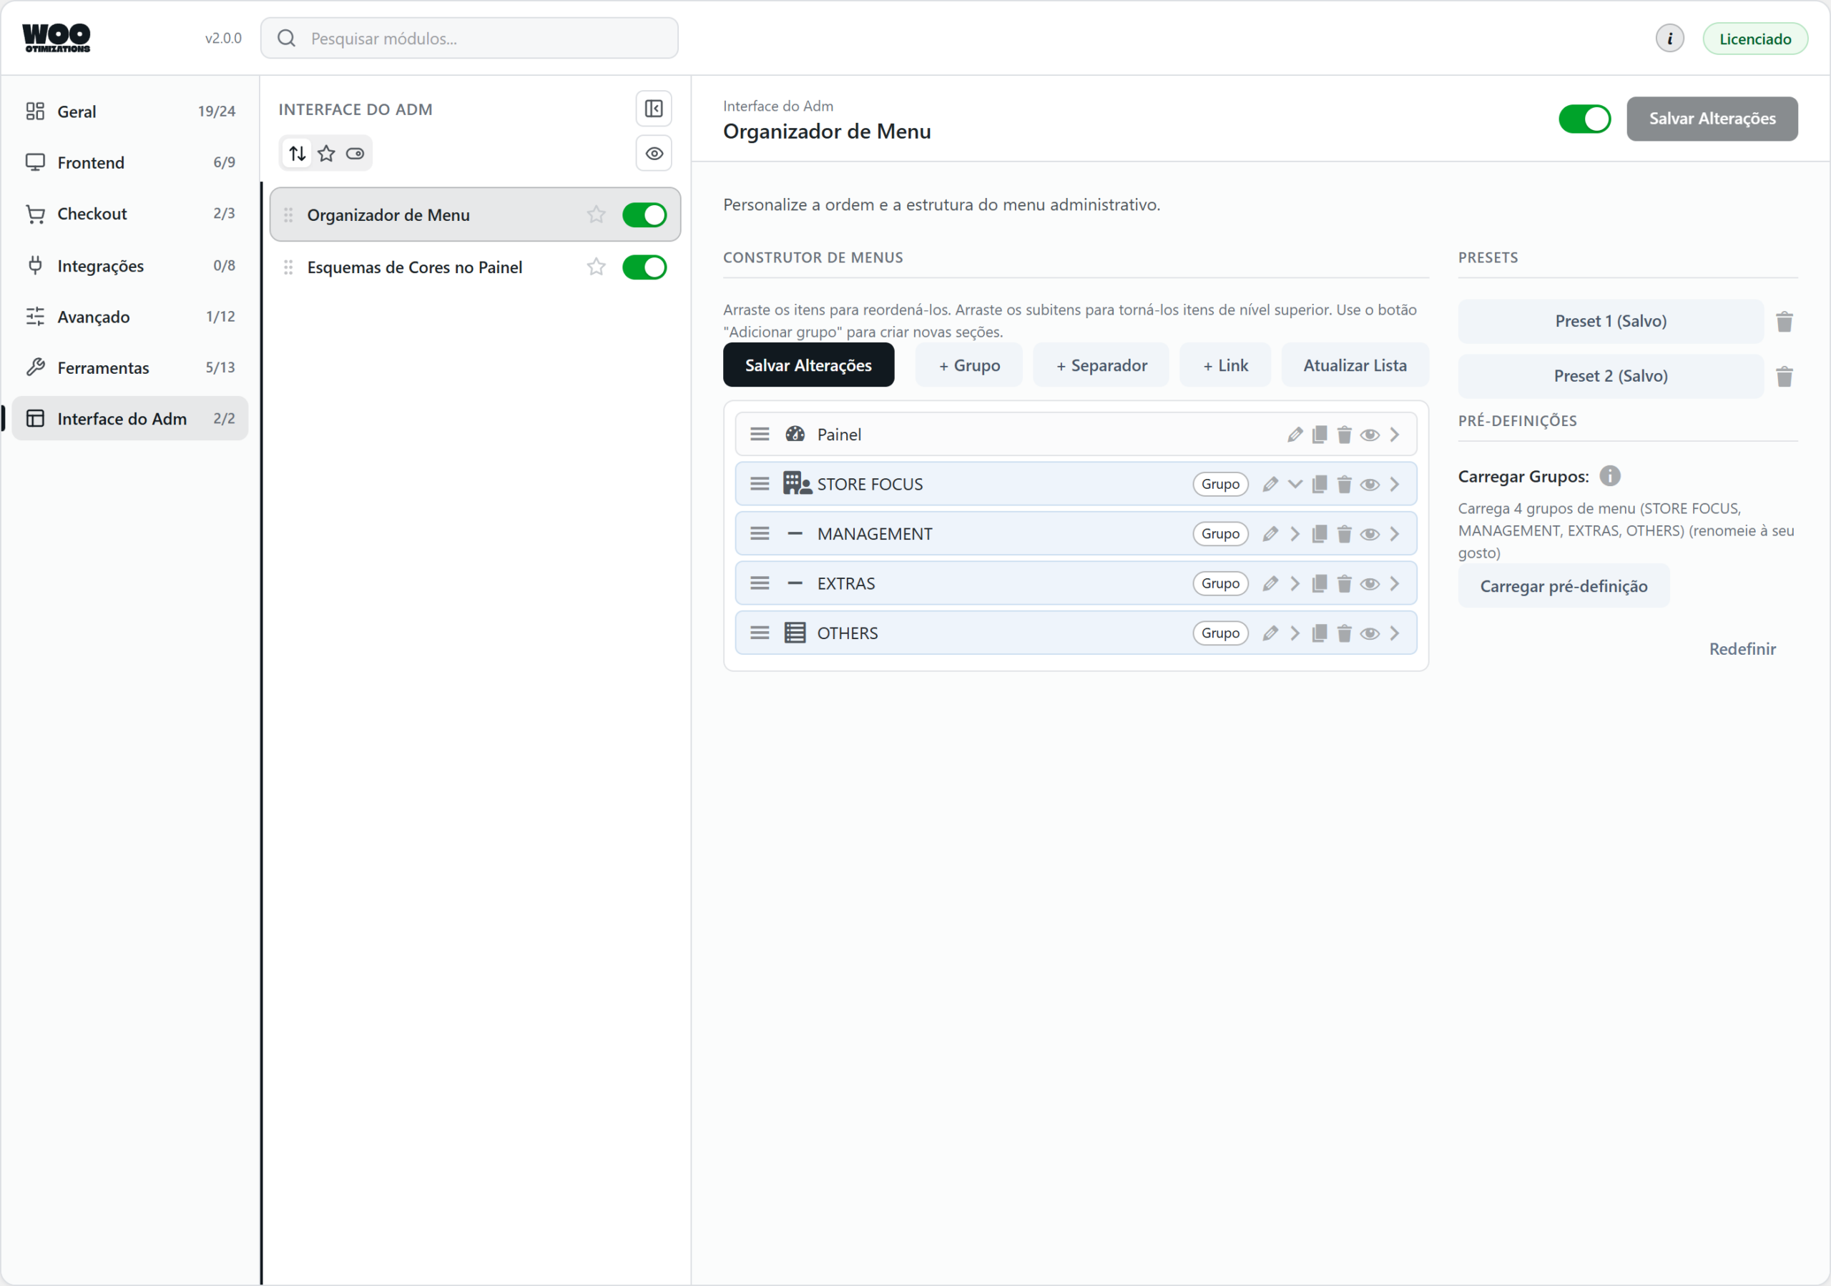Switch to the Ferramentas section
Screen dimensions: 1831x1286
point(130,367)
